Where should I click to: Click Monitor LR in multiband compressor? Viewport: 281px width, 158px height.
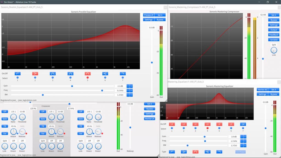coord(150,119)
